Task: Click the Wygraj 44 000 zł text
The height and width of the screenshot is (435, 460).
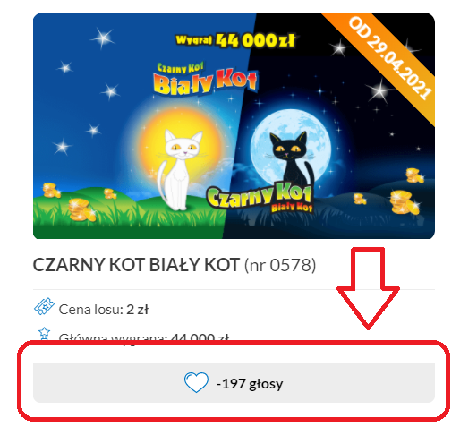Action: click(x=235, y=40)
